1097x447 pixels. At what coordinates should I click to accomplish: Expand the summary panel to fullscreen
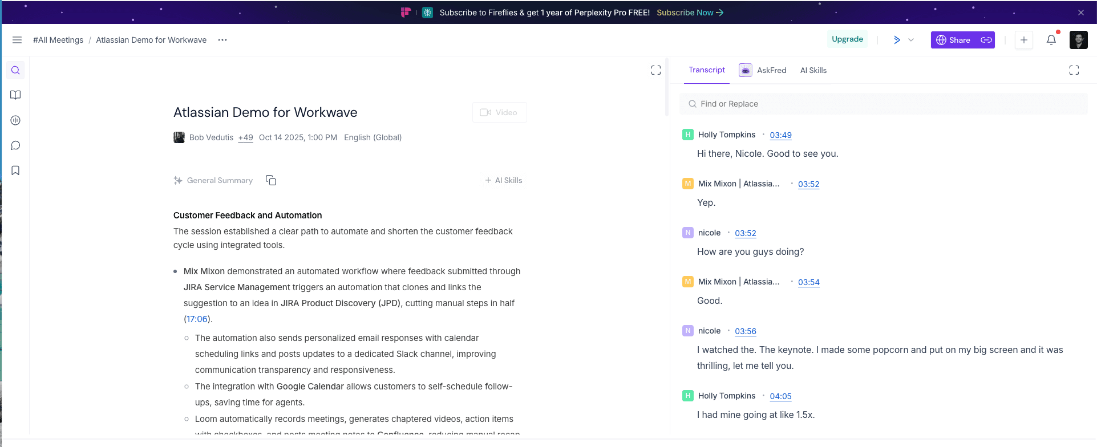[656, 70]
